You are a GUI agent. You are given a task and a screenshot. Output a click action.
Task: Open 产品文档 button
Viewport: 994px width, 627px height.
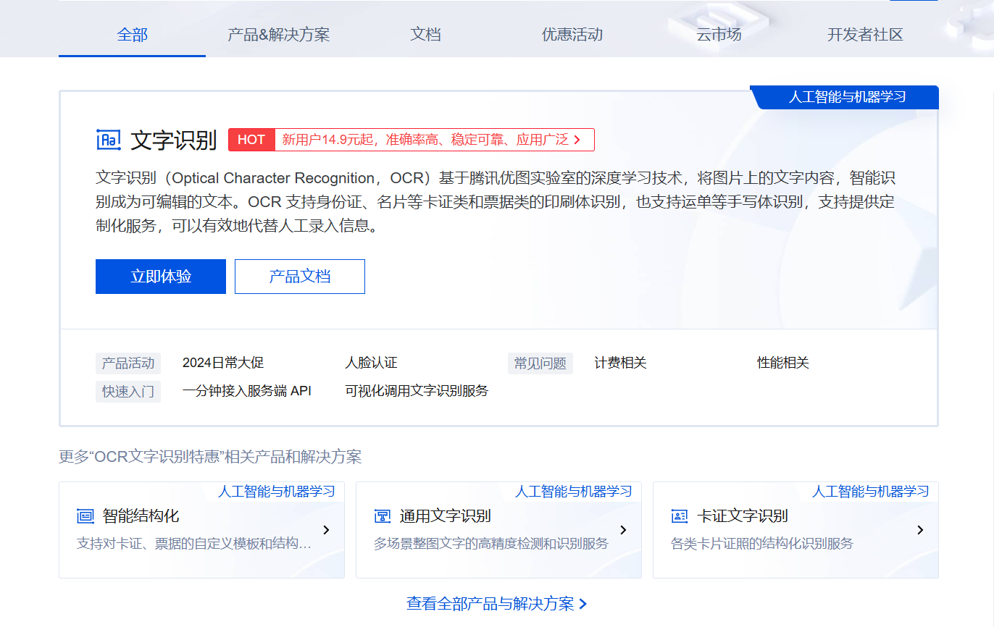tap(300, 277)
